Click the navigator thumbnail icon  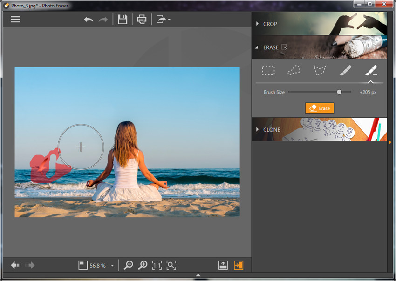[x=83, y=265]
